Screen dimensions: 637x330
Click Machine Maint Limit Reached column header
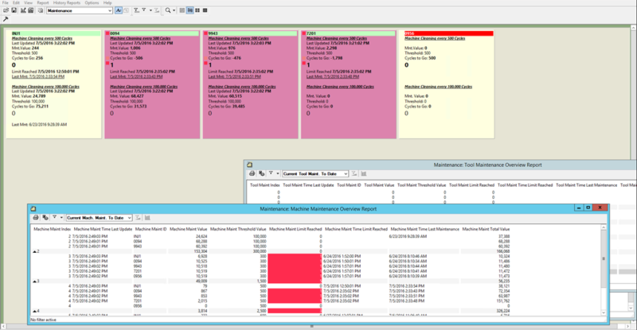[295, 229]
